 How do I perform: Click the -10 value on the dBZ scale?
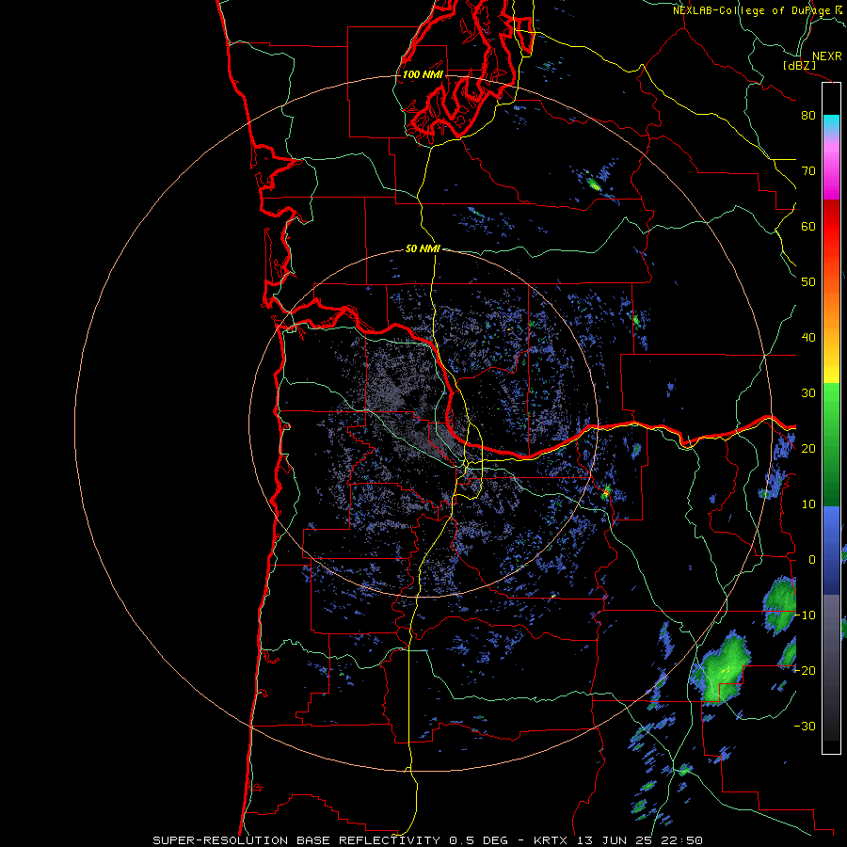(x=805, y=615)
